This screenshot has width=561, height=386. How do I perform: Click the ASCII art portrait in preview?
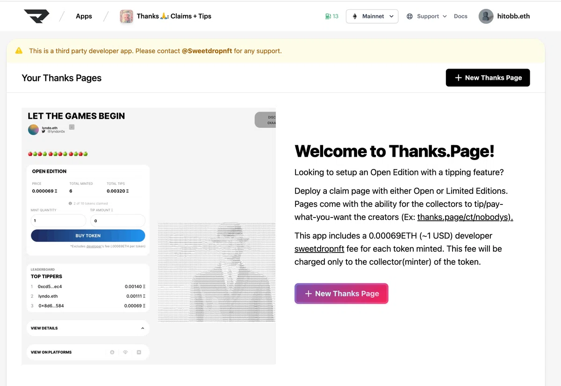click(216, 272)
